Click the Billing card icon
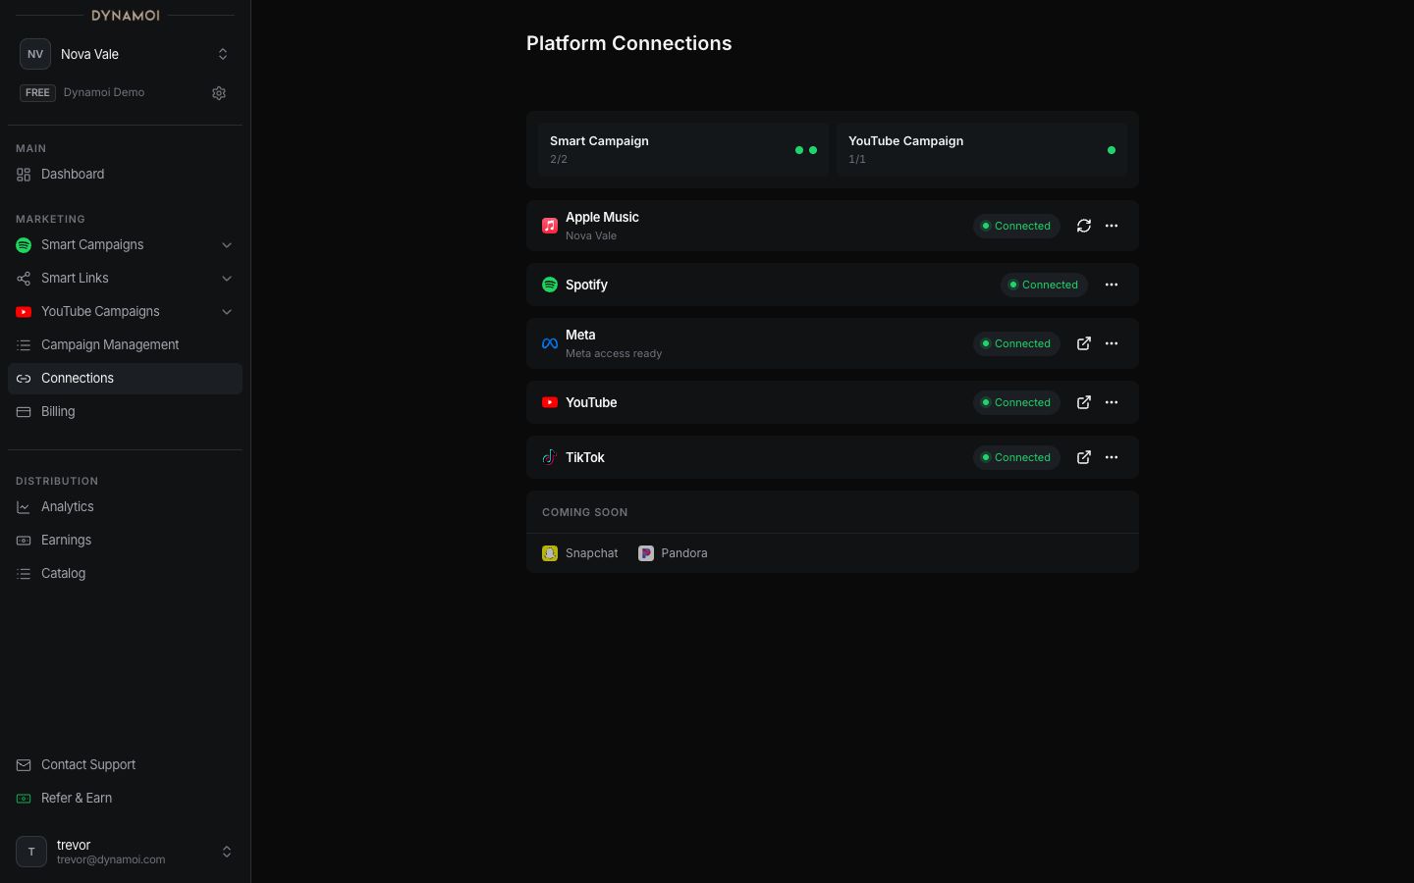Screen dimensions: 1414x883 (24, 412)
